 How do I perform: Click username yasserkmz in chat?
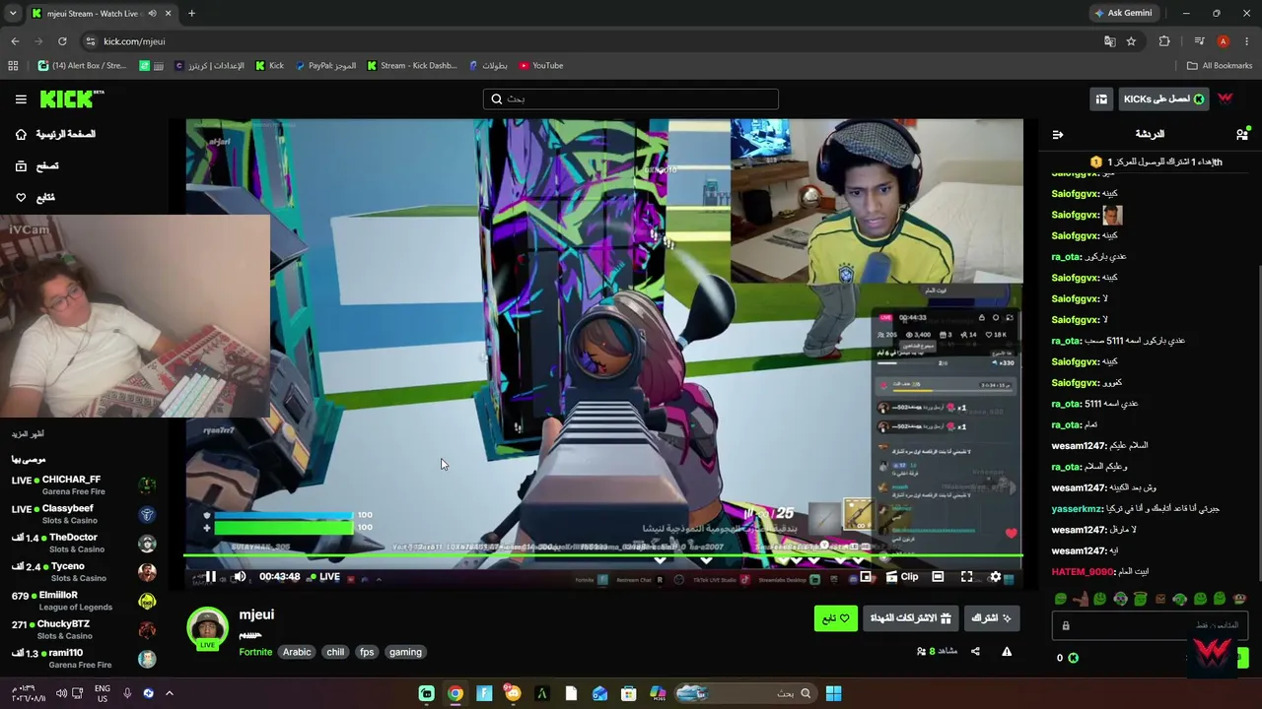pos(1077,508)
